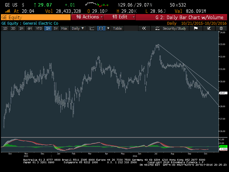The width and height of the screenshot is (229, 172).
Task: Select the line chart type icon
Action: click(x=92, y=28)
